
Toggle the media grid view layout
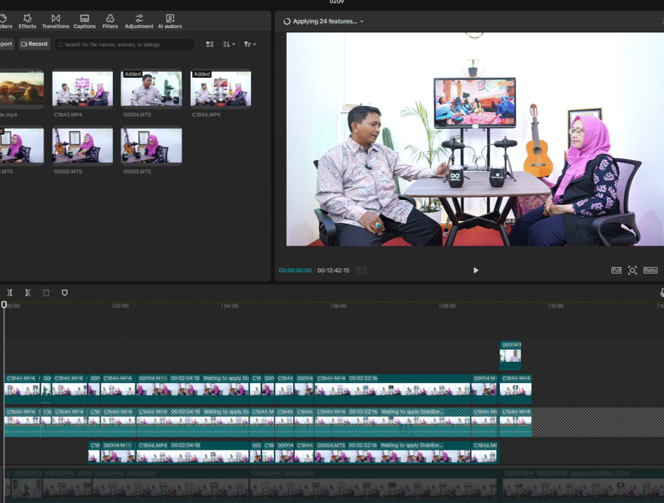click(x=209, y=45)
